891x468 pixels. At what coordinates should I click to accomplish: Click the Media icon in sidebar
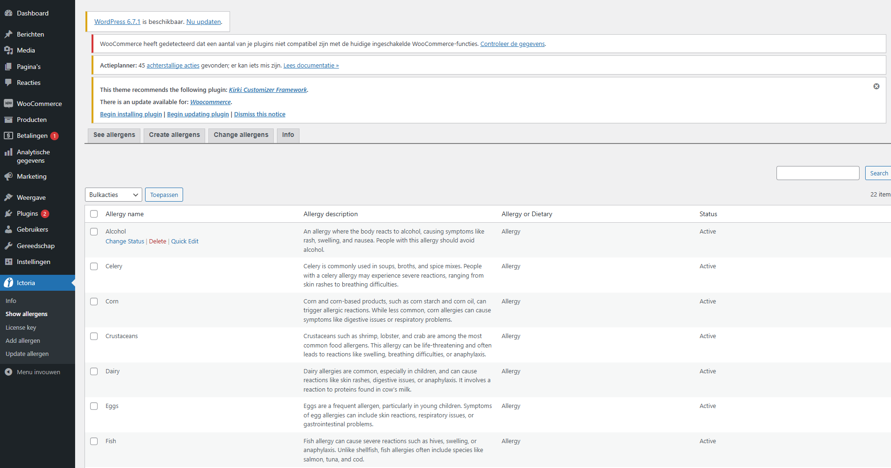pyautogui.click(x=8, y=50)
